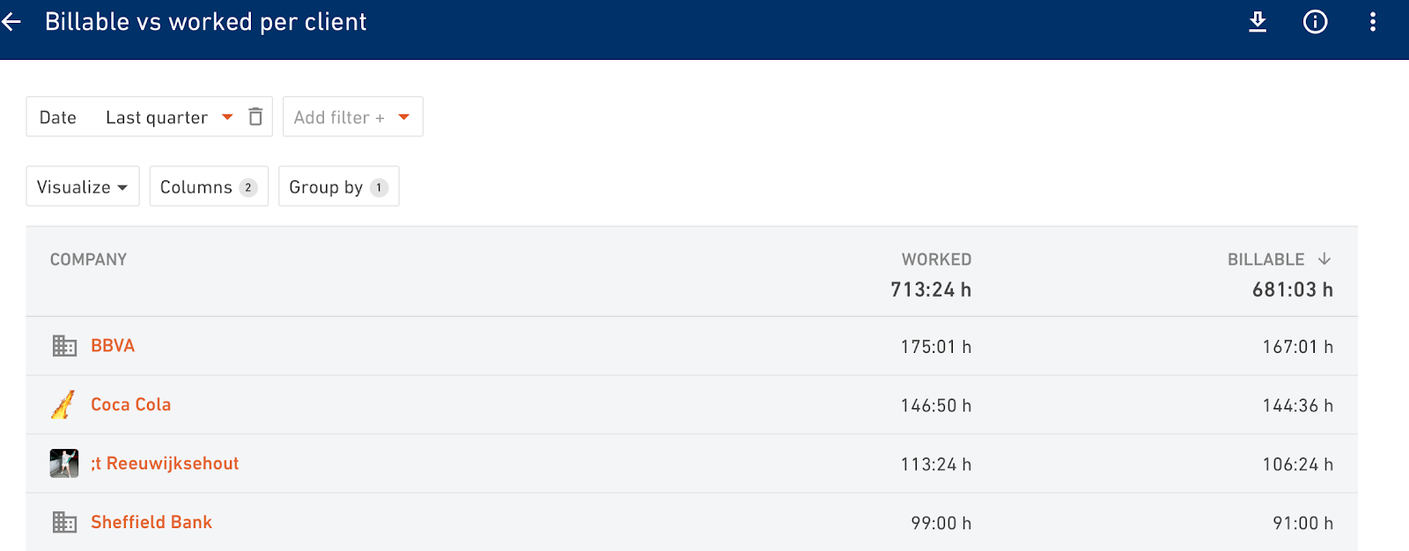Sort by the Worked column header
Screen dimensions: 1409x551
936,260
